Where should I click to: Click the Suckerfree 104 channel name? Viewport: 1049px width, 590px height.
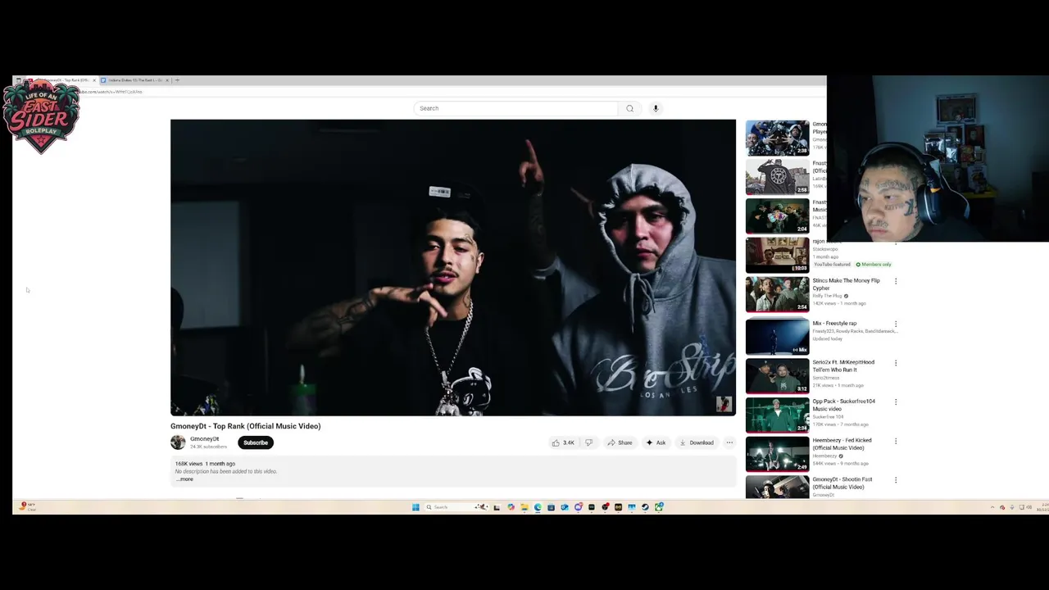tap(828, 417)
